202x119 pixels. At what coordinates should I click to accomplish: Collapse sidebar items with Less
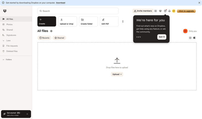16,41
